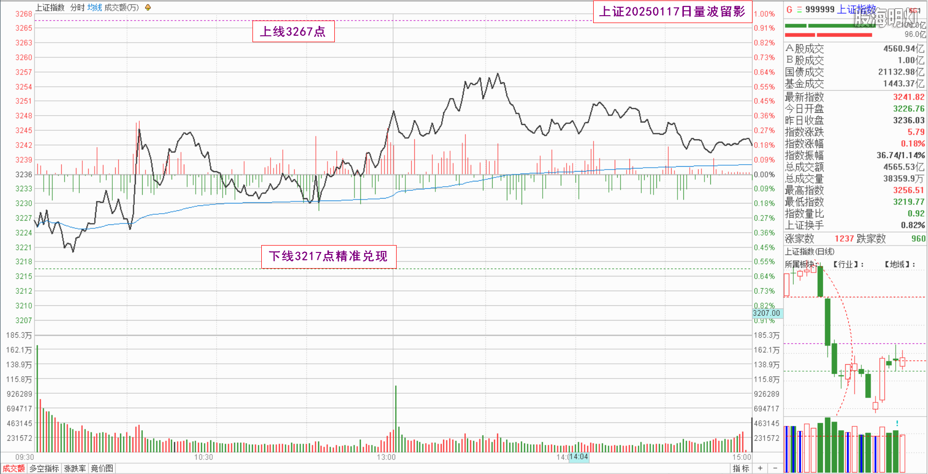
Task: Select the 最新指数 value 3241.82
Action: click(x=908, y=97)
